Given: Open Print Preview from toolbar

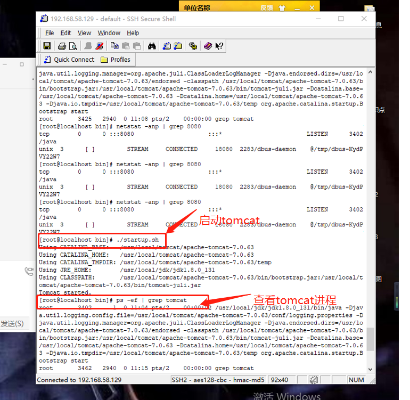Looking at the screenshot, I should [73, 46].
